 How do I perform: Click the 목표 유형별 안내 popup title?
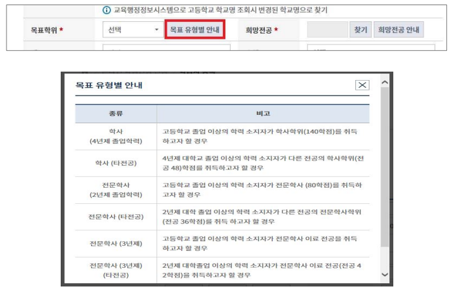(x=109, y=85)
